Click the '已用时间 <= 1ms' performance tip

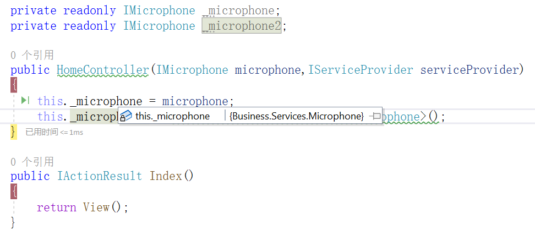click(x=54, y=132)
